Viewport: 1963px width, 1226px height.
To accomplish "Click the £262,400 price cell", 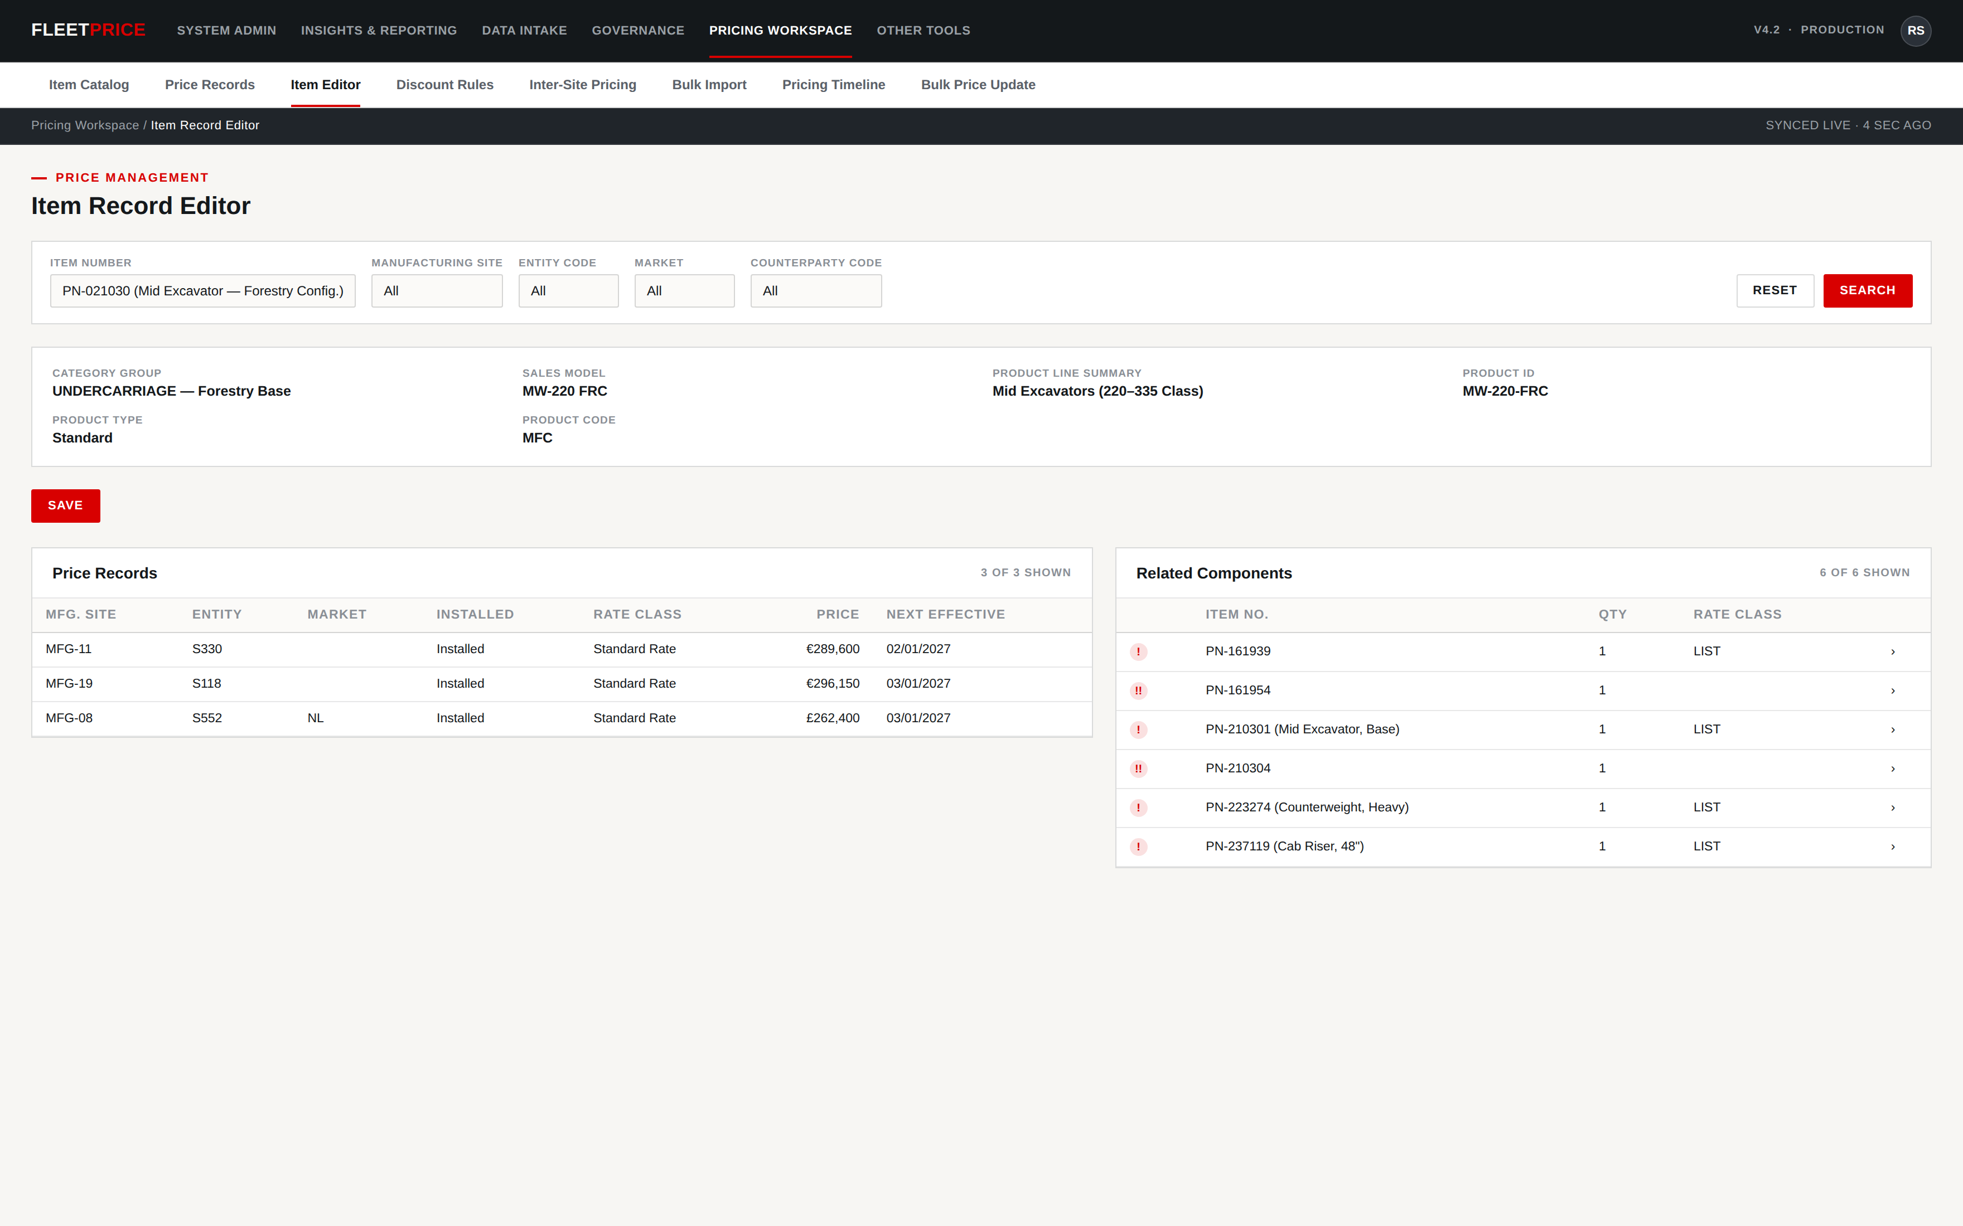I will click(x=832, y=718).
